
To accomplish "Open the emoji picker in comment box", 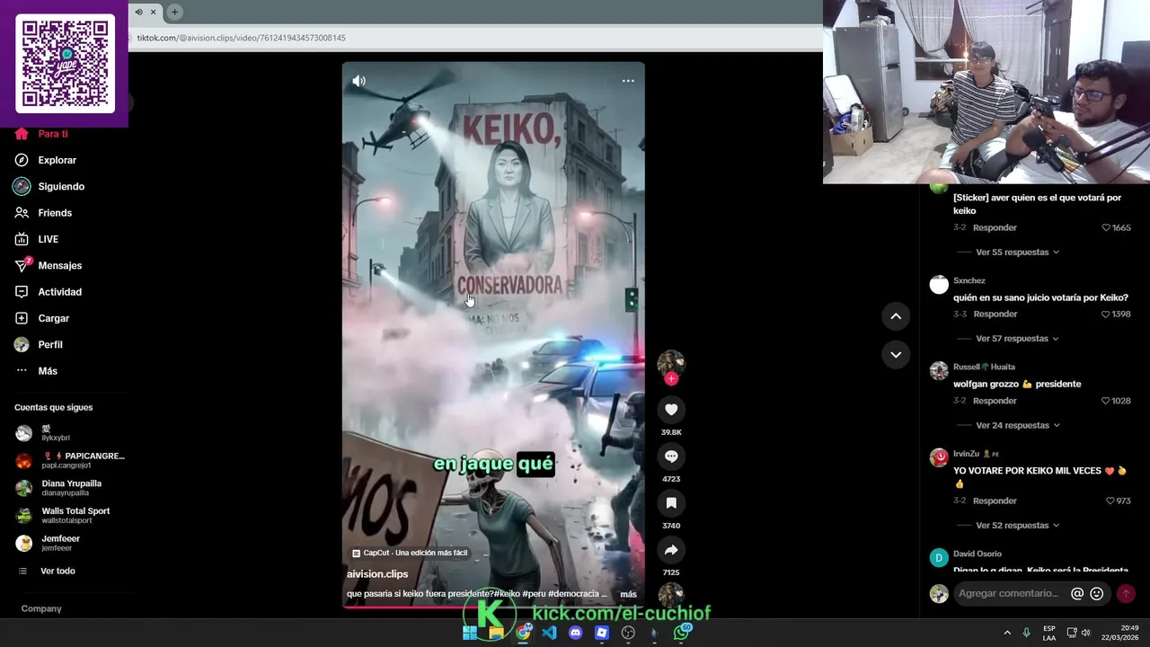I will [1096, 593].
